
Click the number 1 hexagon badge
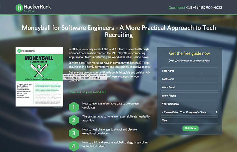(x=74, y=107)
